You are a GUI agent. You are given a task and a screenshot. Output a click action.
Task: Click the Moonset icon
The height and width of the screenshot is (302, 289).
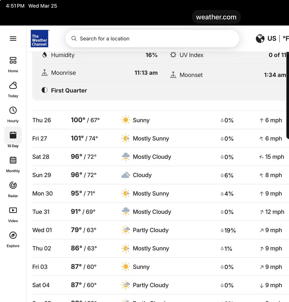pyautogui.click(x=173, y=75)
